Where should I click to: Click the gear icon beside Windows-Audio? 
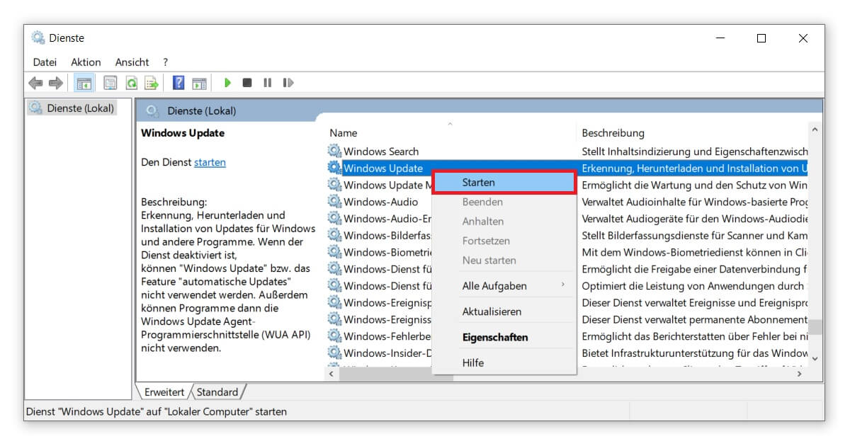(334, 202)
